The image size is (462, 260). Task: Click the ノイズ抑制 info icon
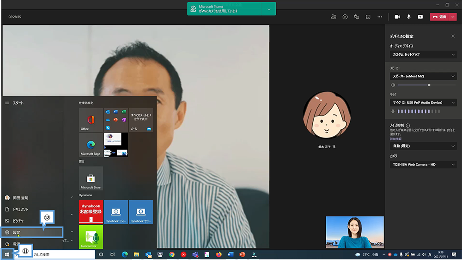408,126
